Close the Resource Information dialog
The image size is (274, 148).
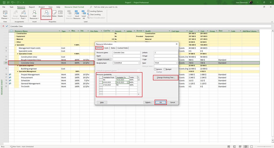(177, 44)
